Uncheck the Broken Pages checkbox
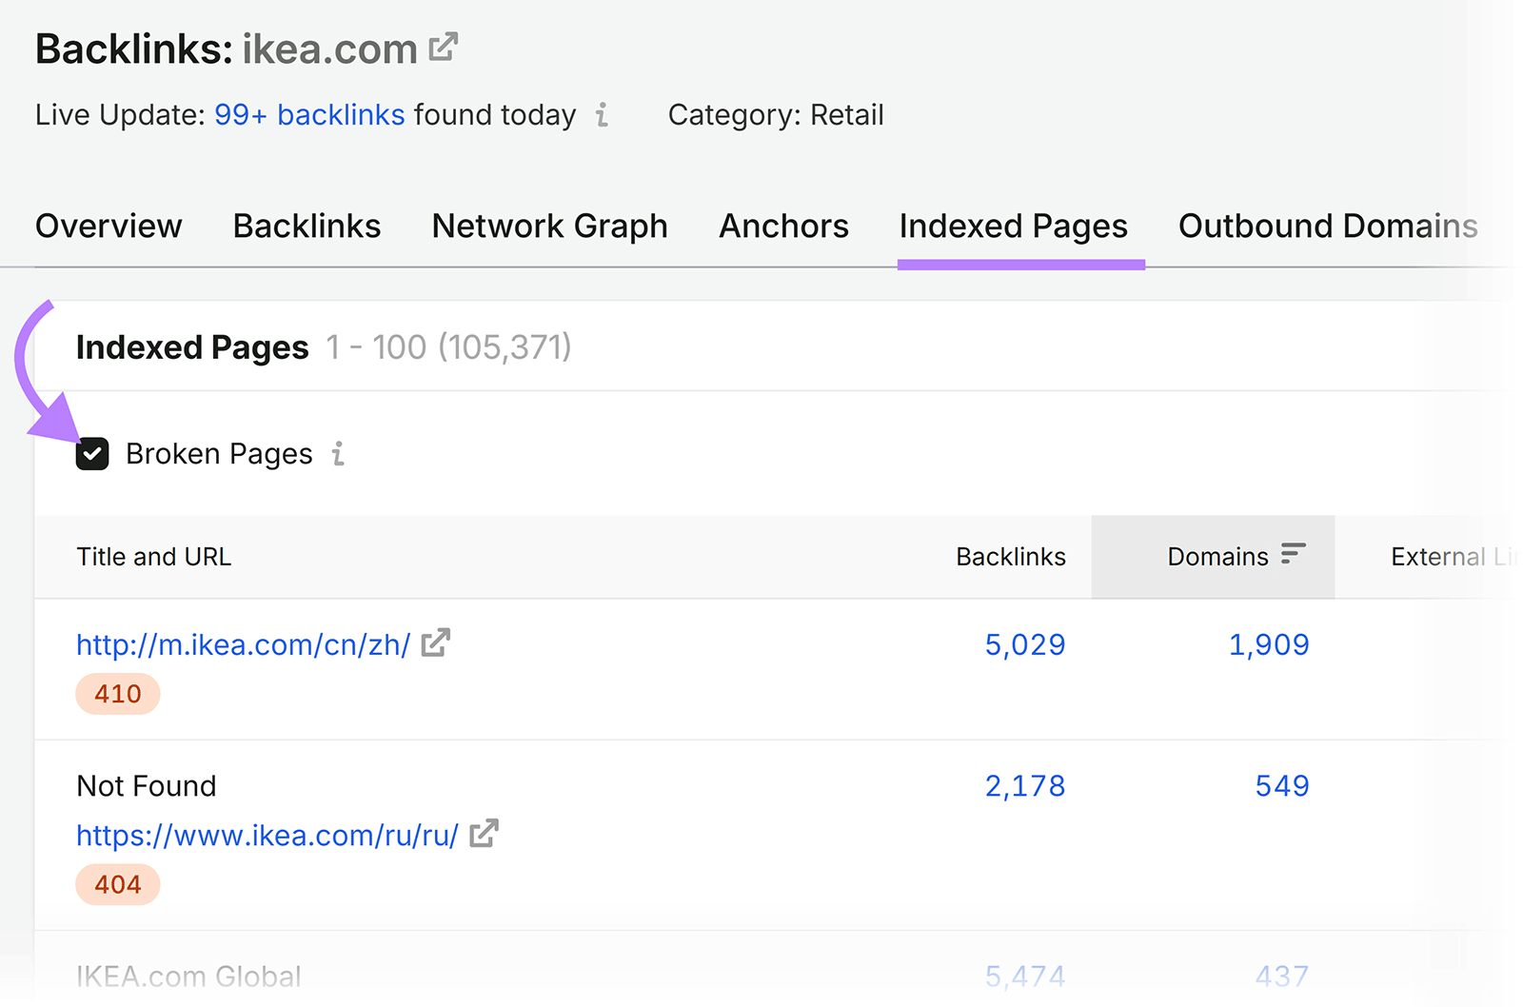Image resolution: width=1523 pixels, height=1007 pixels. click(92, 454)
